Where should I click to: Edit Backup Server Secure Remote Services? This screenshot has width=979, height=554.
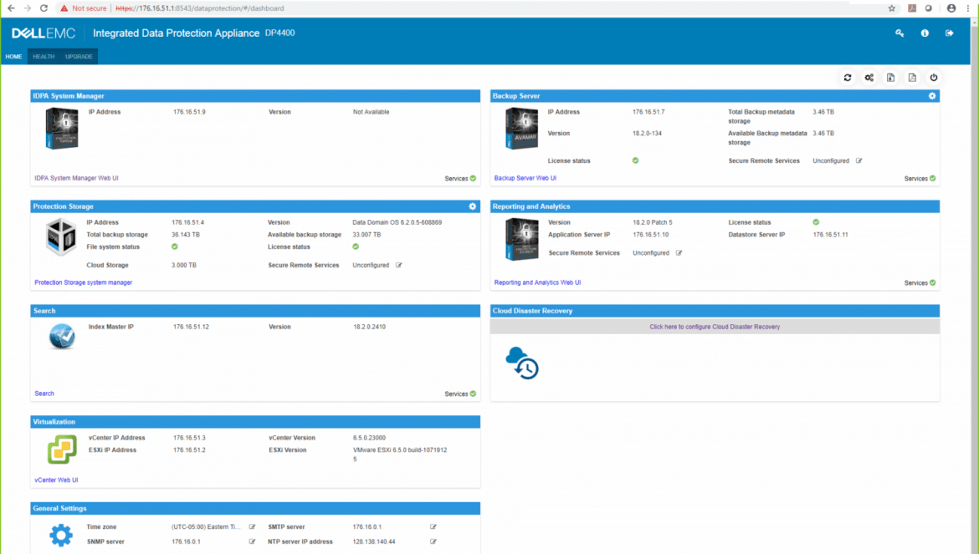point(859,160)
